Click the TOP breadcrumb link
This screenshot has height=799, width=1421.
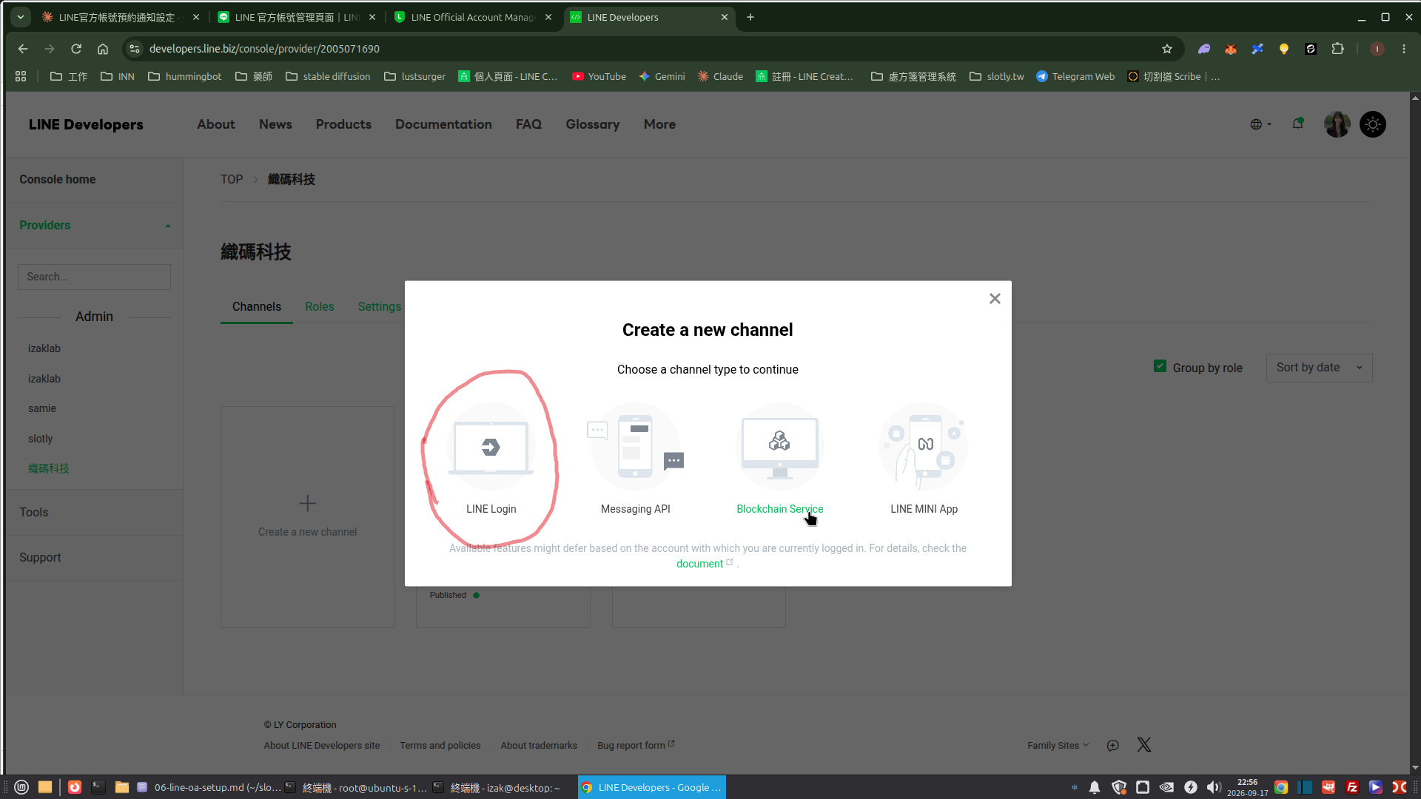coord(232,179)
